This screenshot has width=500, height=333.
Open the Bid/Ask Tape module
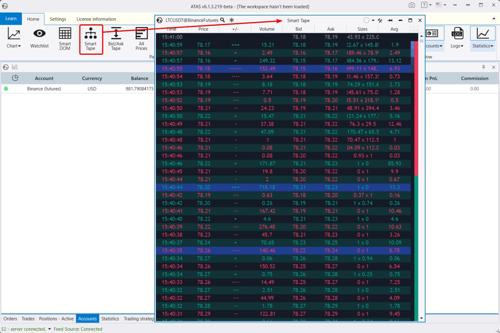click(x=116, y=39)
